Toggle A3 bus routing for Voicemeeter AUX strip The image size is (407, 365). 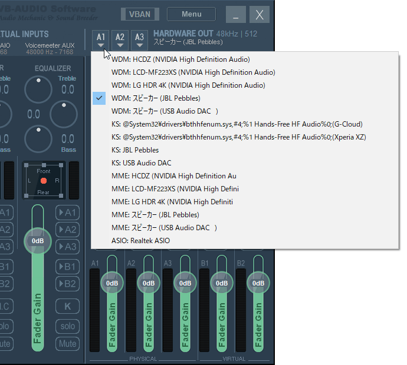pyautogui.click(x=67, y=247)
